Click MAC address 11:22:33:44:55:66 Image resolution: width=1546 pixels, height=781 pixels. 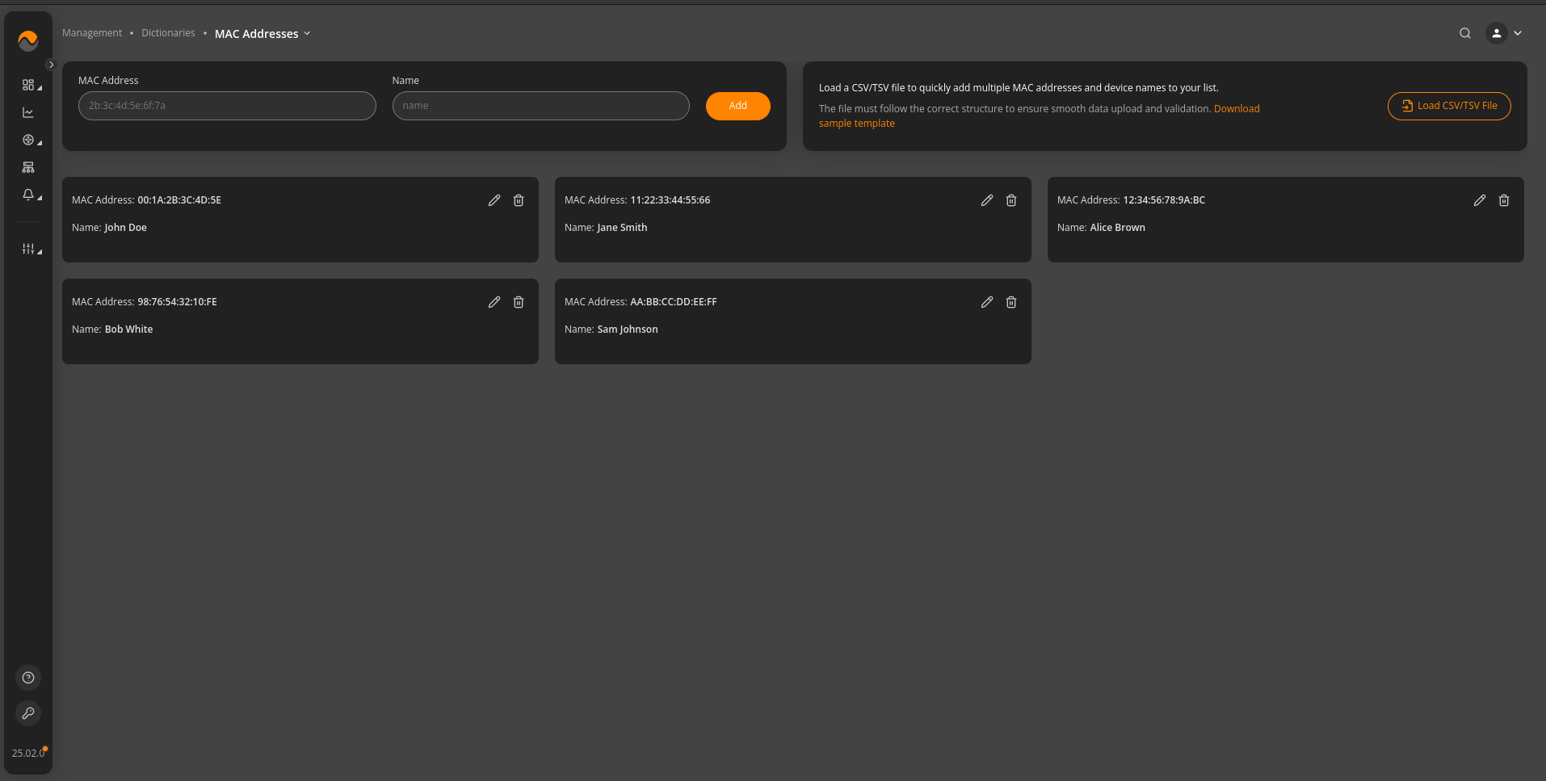[x=670, y=200]
